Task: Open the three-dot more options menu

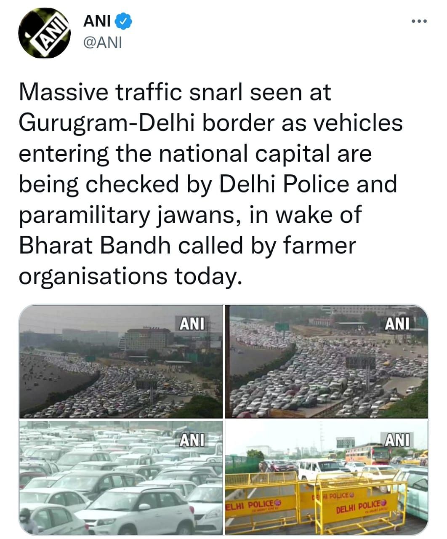Action: [x=419, y=21]
